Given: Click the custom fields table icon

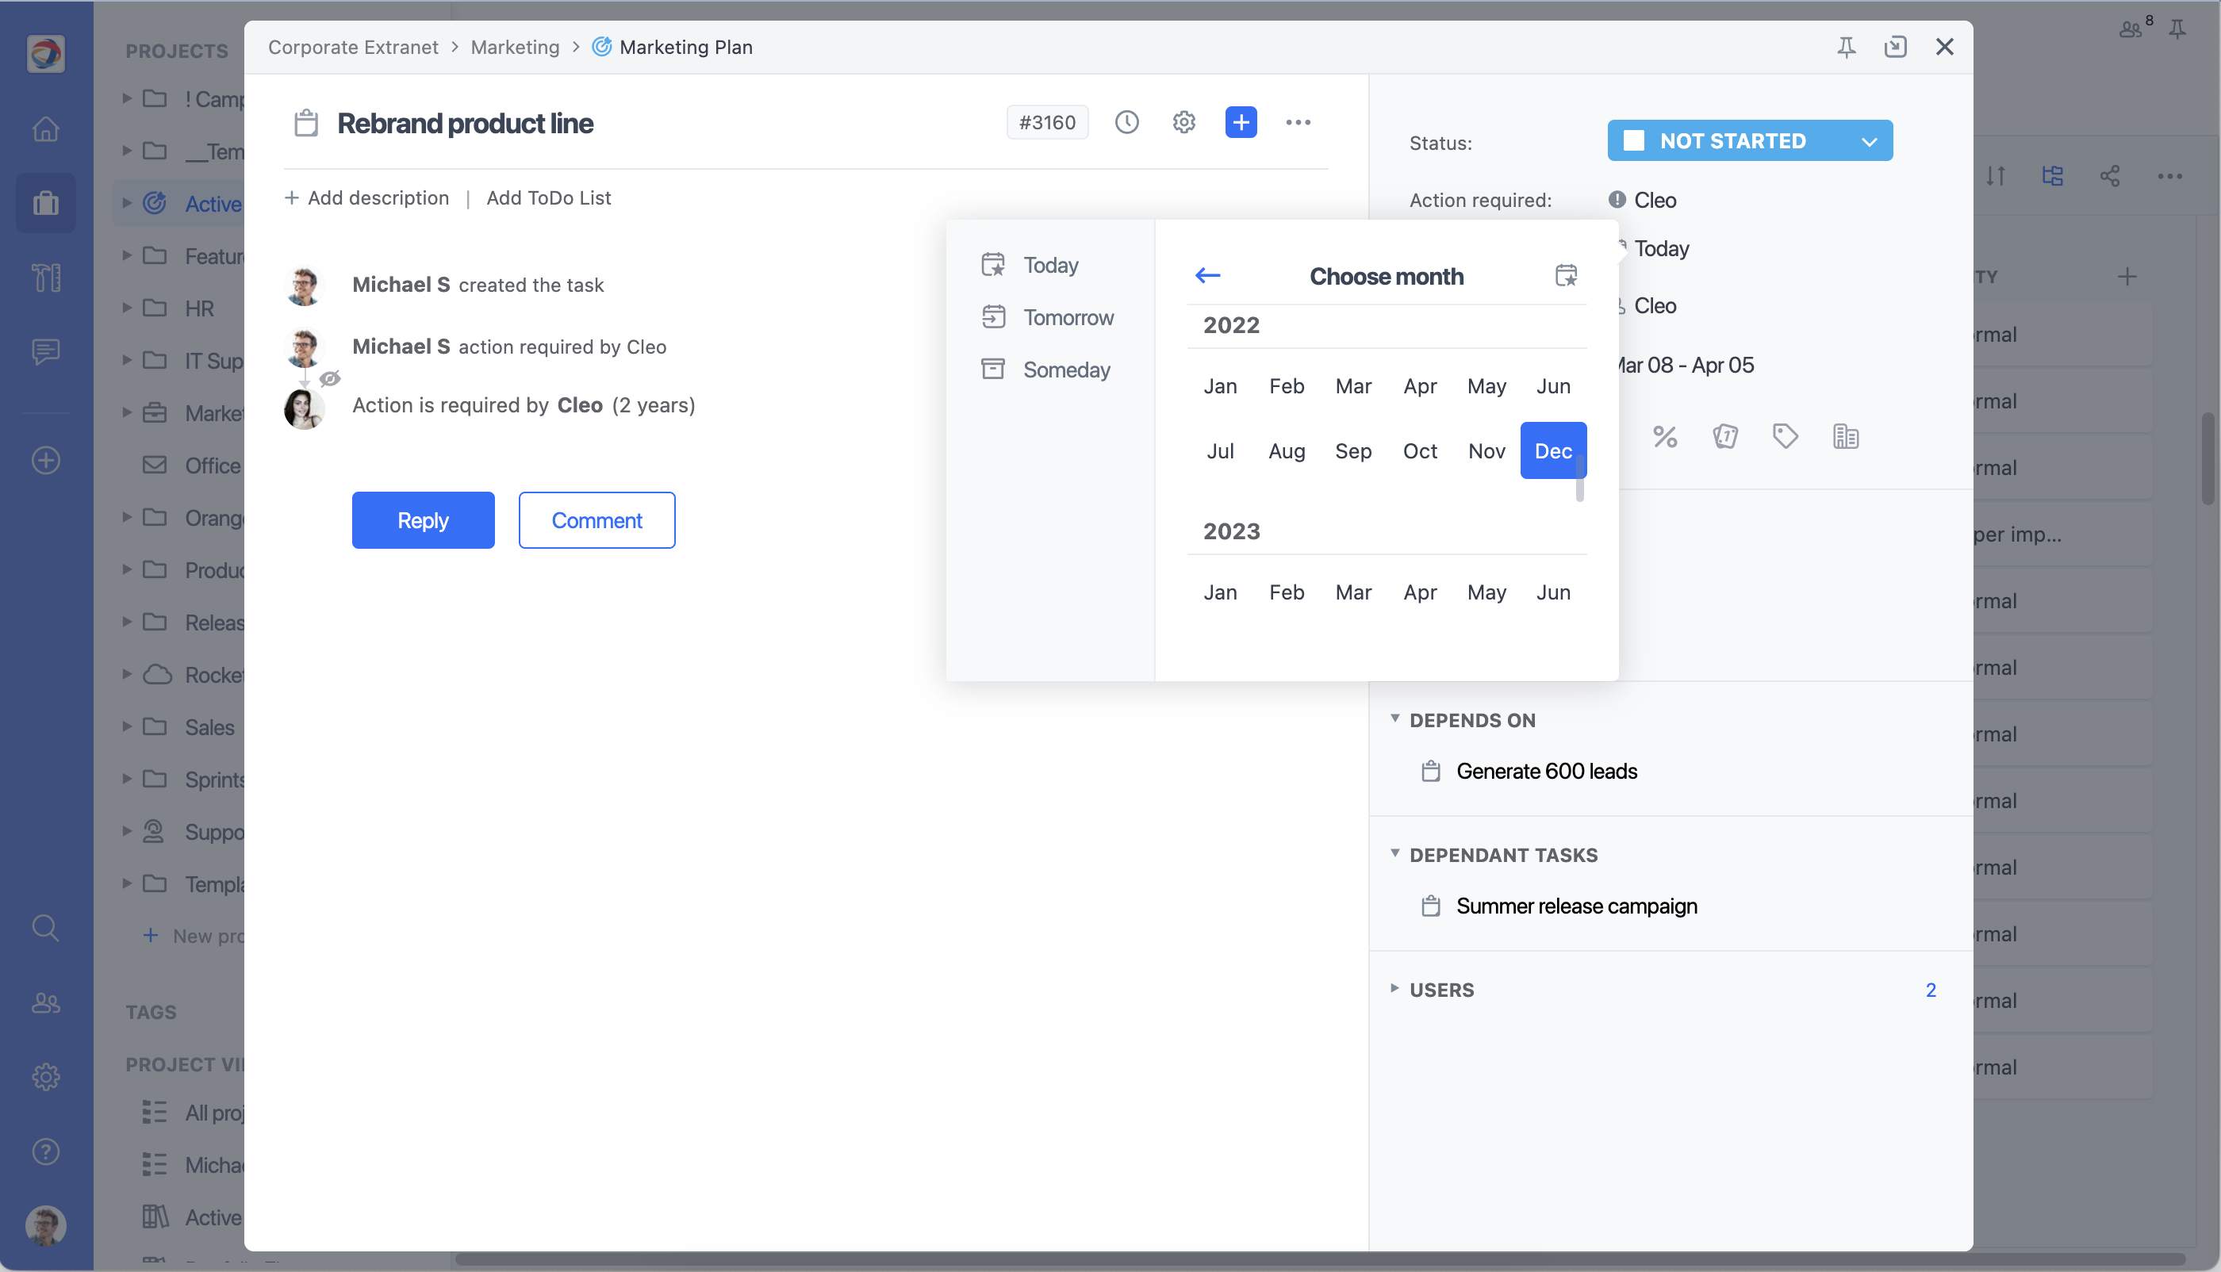Looking at the screenshot, I should pos(1845,436).
